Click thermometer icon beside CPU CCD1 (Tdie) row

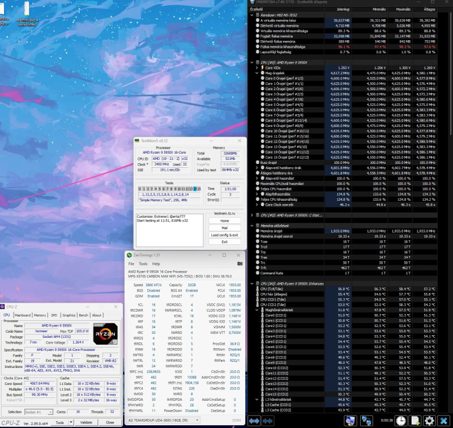tap(258, 299)
